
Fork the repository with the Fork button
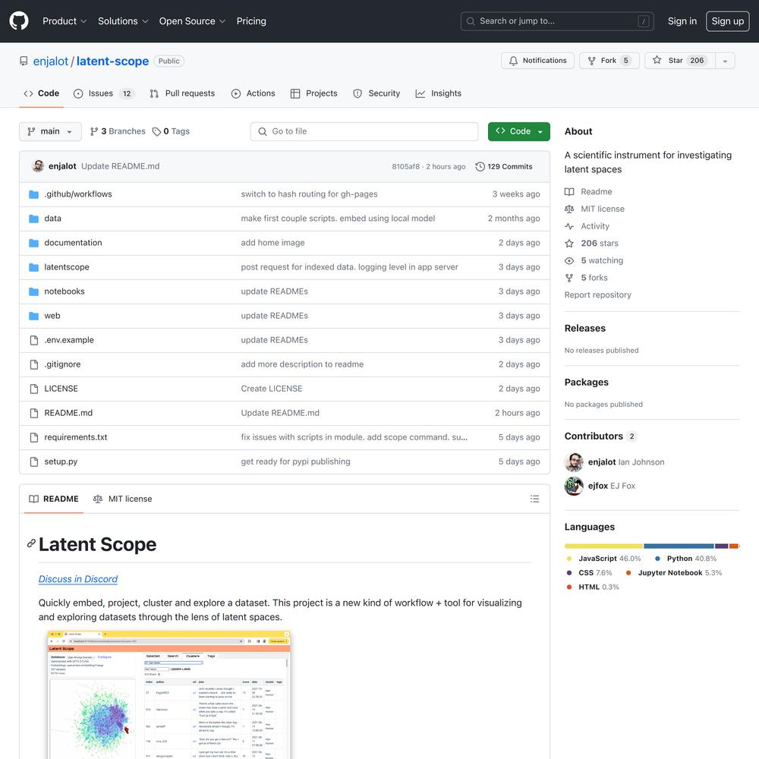click(x=609, y=61)
